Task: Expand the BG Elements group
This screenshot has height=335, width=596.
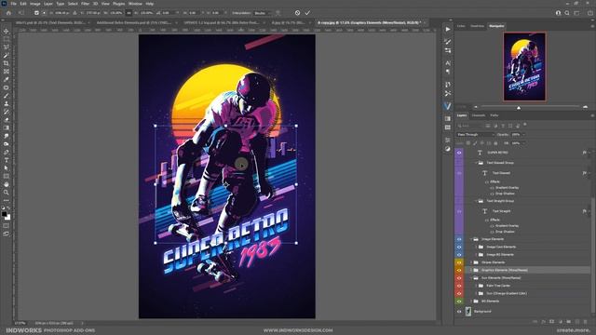Action: [471, 301]
